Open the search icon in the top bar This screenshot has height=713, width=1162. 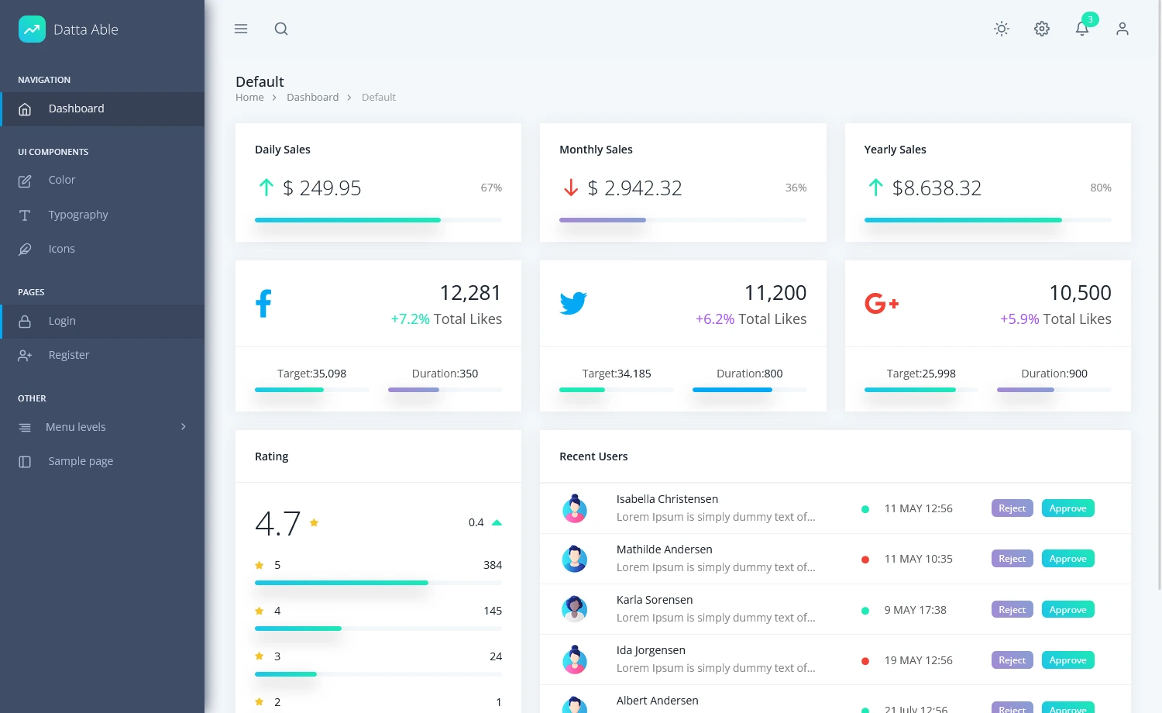click(x=280, y=29)
